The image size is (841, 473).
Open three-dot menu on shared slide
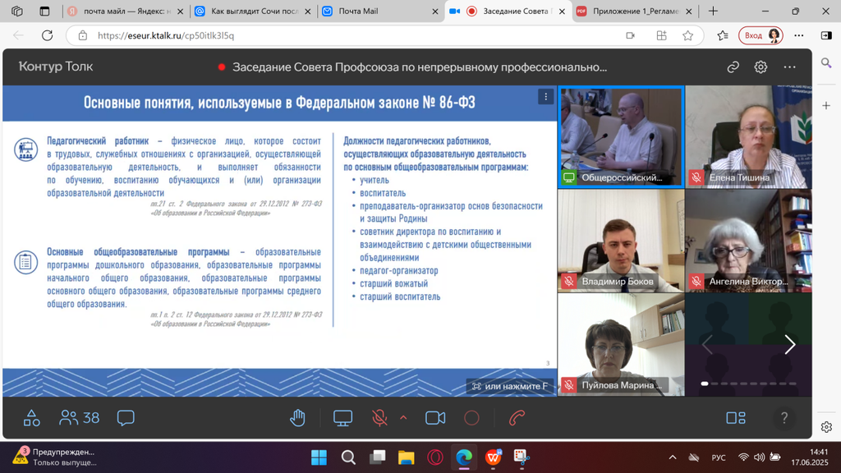tap(545, 97)
